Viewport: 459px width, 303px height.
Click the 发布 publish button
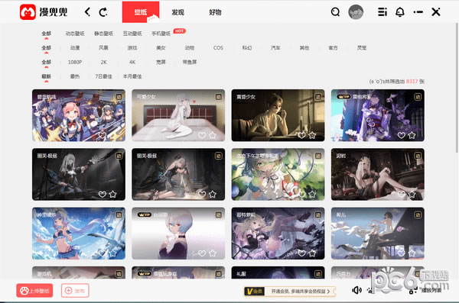point(75,291)
